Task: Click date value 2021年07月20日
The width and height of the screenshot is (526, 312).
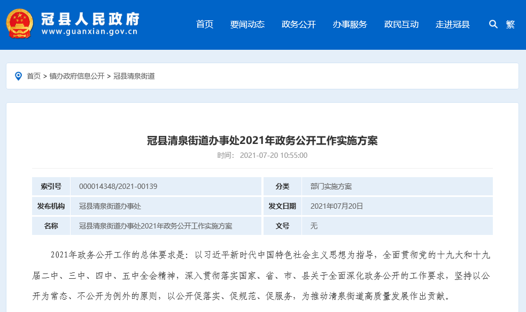Action: coord(336,206)
